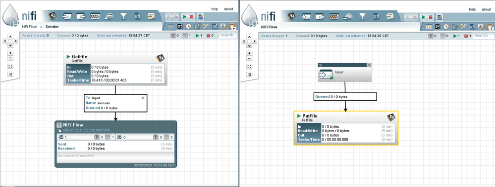Screen dimensions: 495x187
Task: Open Controller Settings wrench icon in PutFile window
Action: pyautogui.click(x=463, y=27)
